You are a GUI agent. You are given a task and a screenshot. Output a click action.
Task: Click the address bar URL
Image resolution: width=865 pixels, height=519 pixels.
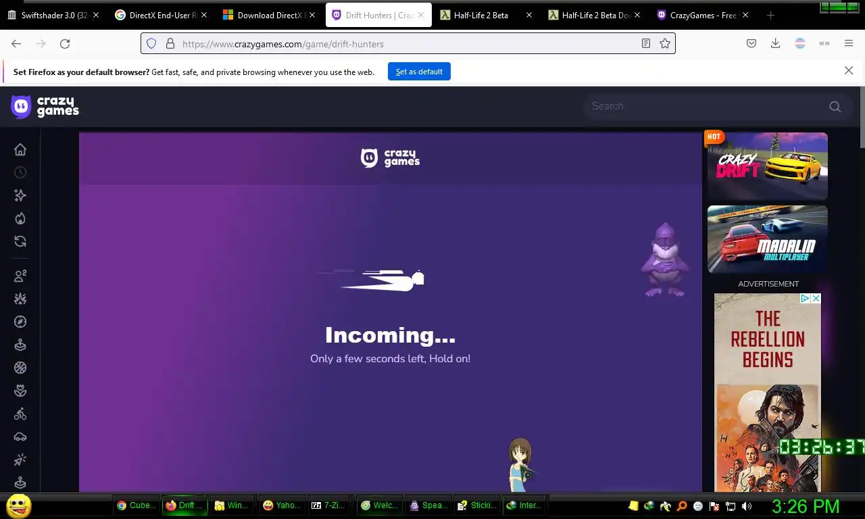point(408,43)
